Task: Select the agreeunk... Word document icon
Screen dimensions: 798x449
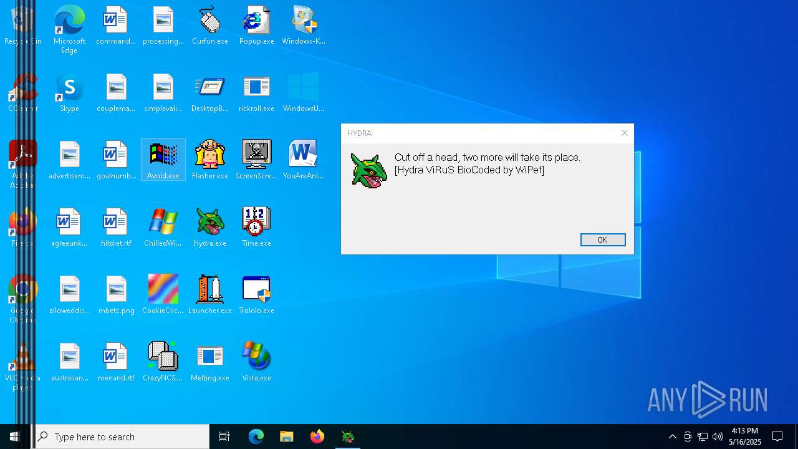Action: [69, 228]
